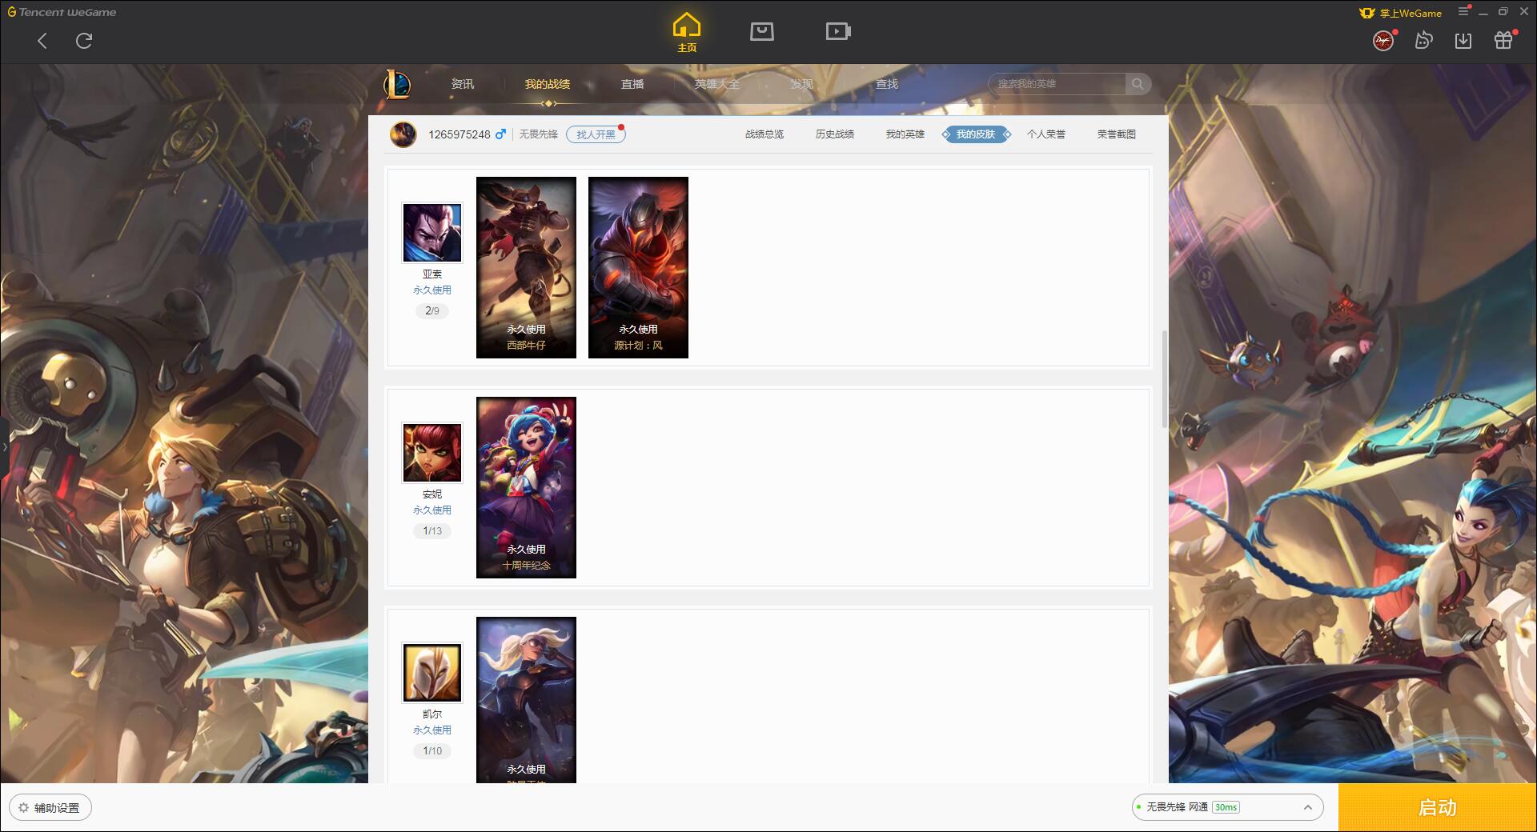Switch to 查找 tab
Image resolution: width=1537 pixels, height=832 pixels.
[x=887, y=84]
